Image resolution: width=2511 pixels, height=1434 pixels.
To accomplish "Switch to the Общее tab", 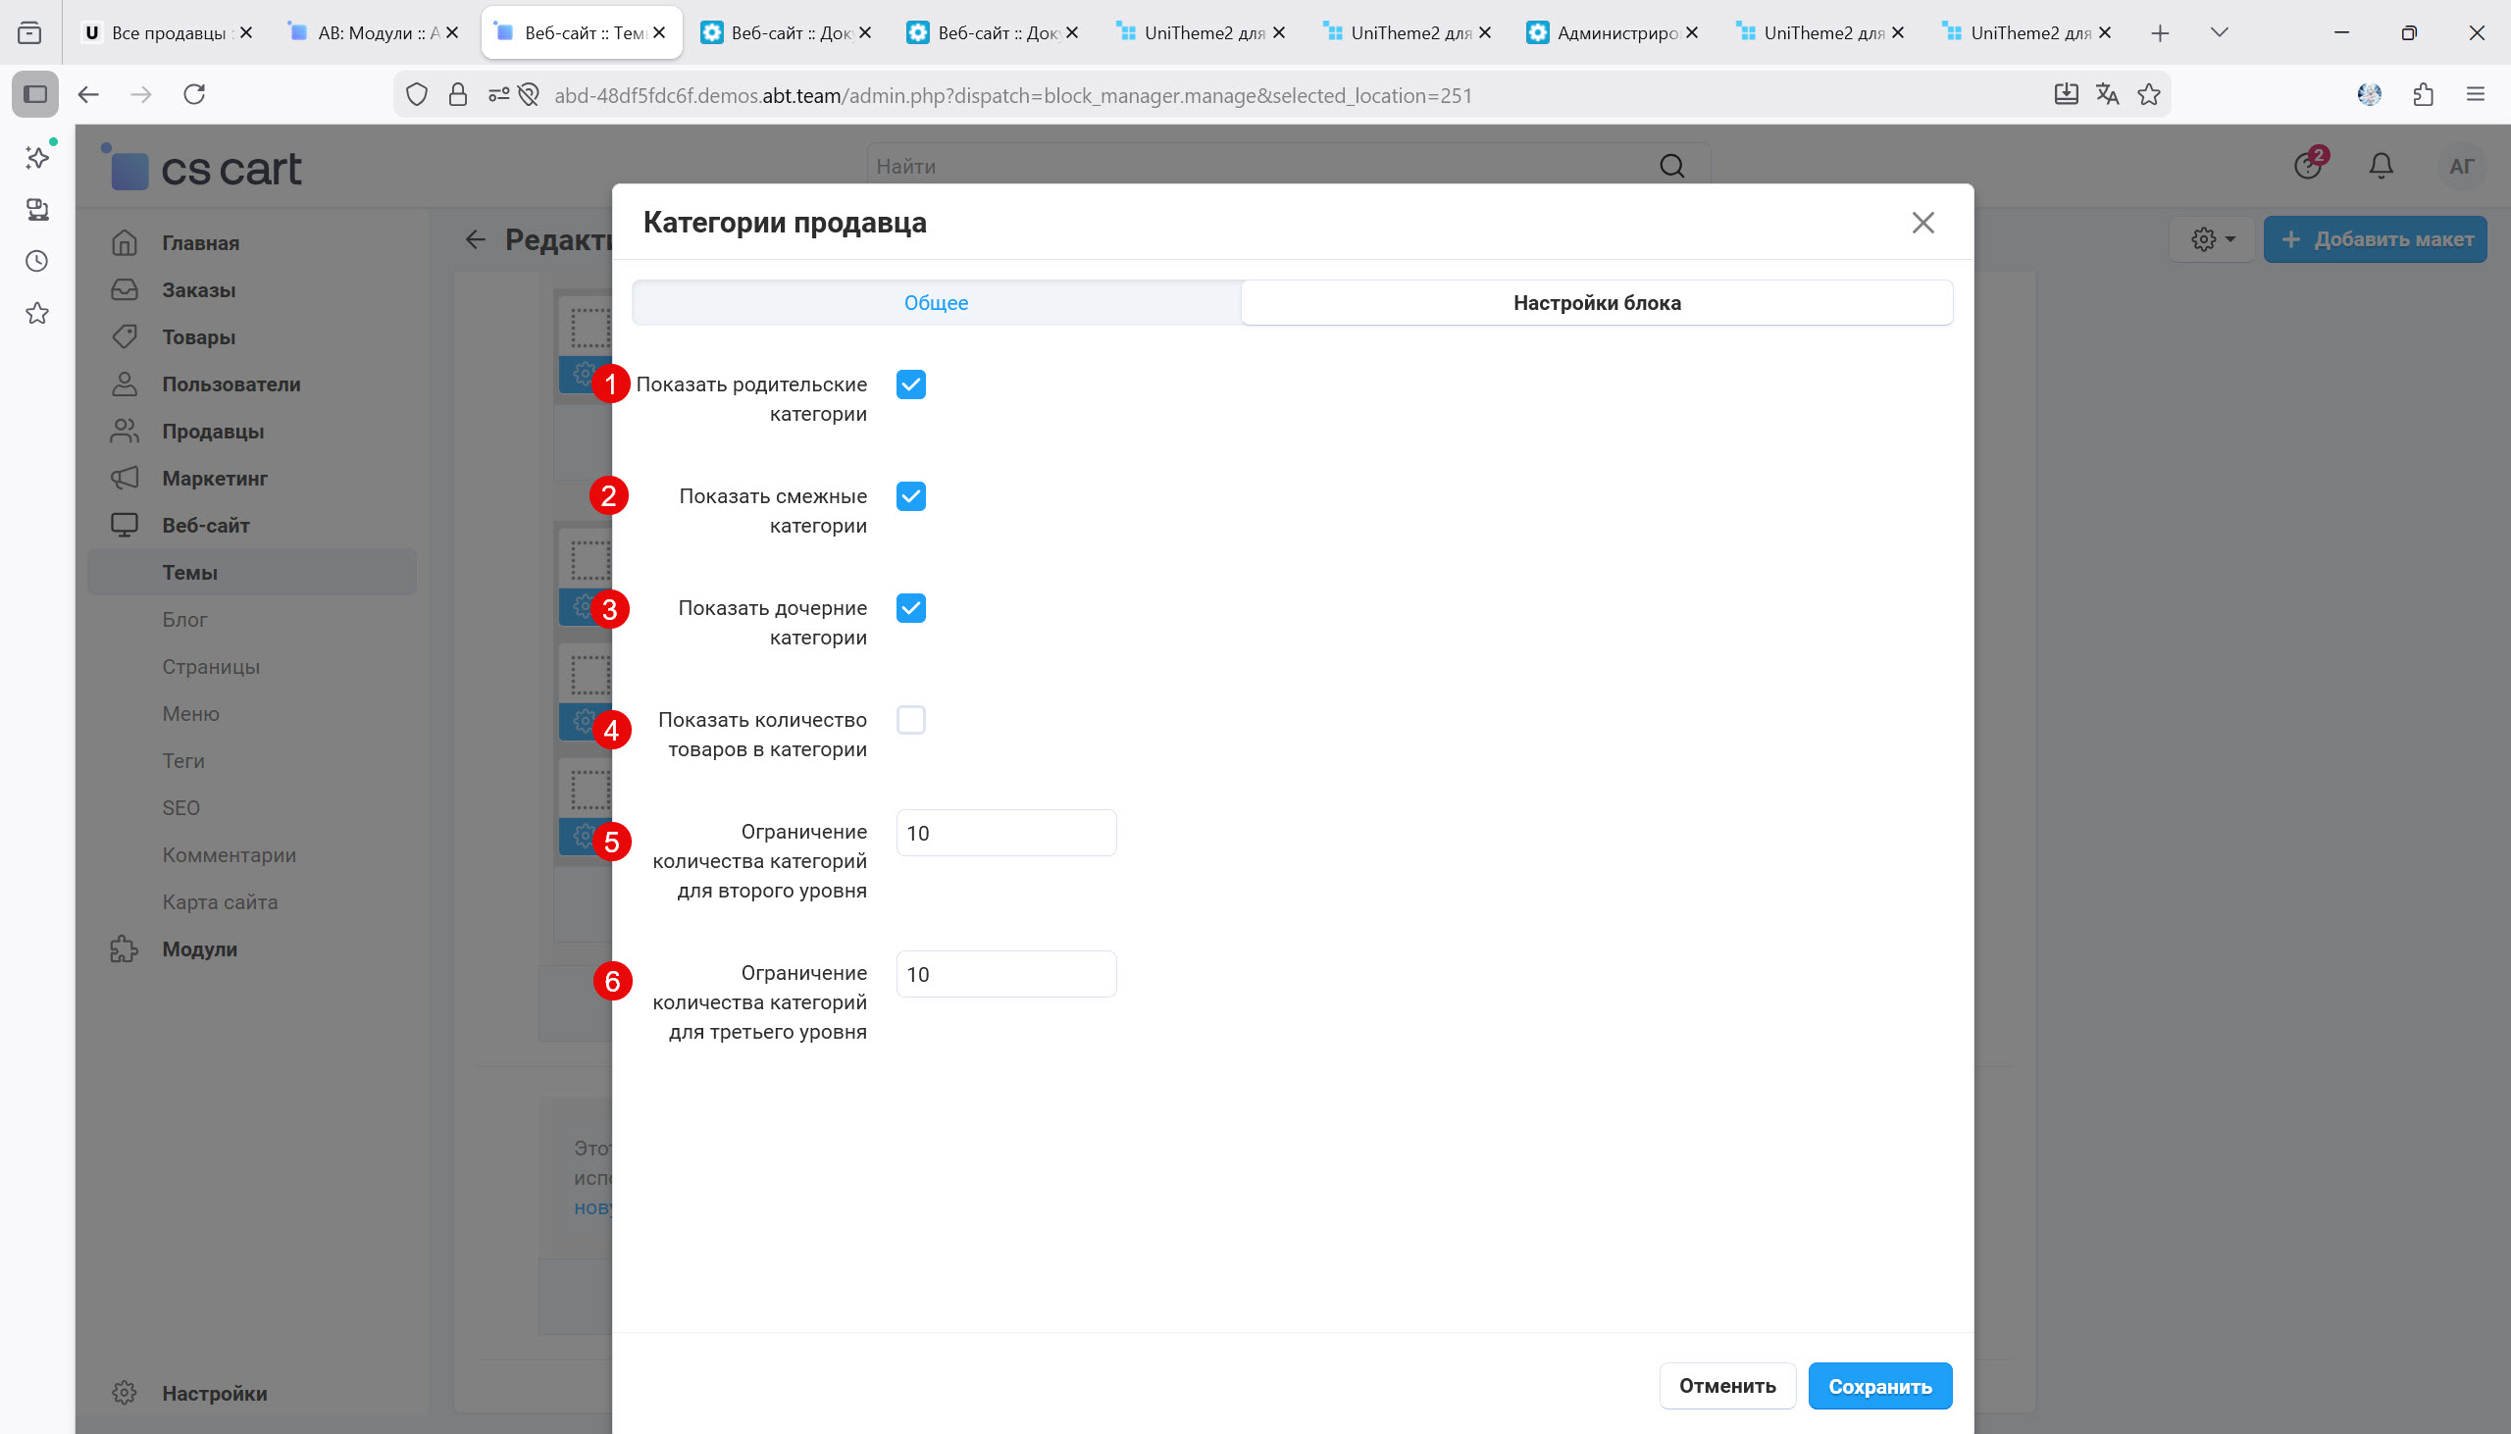I will pyautogui.click(x=935, y=302).
